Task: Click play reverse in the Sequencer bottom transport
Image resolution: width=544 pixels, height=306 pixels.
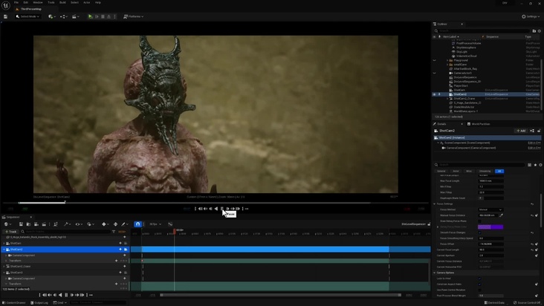Action: (x=60, y=295)
